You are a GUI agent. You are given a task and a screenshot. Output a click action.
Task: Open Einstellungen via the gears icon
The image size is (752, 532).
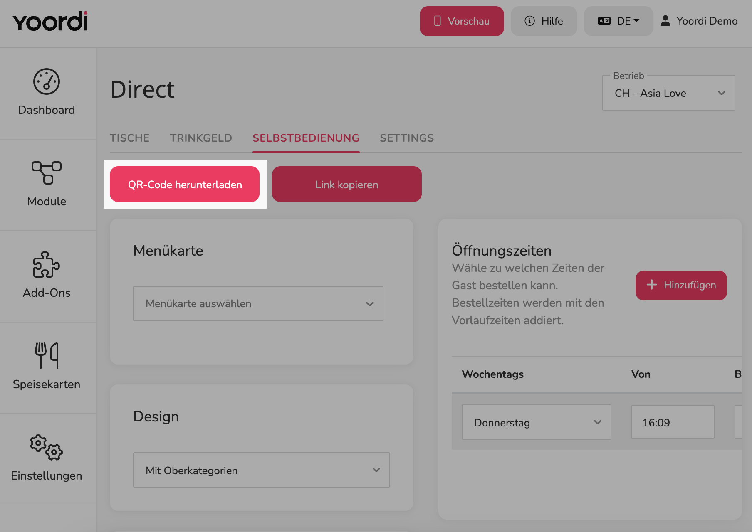47,447
